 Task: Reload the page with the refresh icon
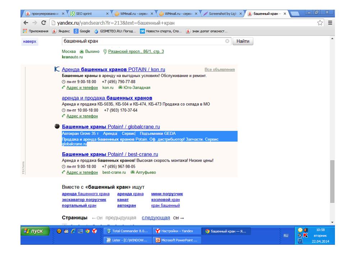click(x=44, y=23)
